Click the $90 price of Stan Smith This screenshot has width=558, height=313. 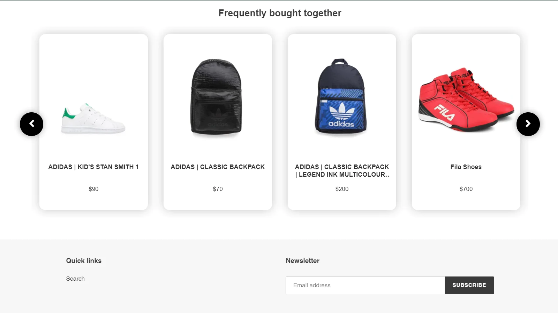click(93, 189)
